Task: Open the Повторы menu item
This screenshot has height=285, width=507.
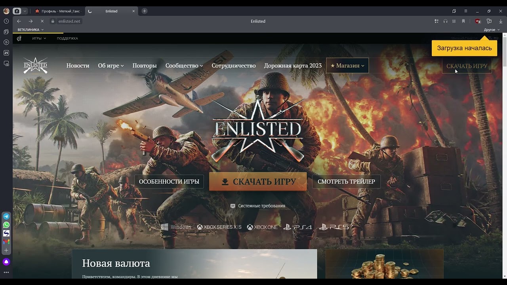Action: coord(145,66)
